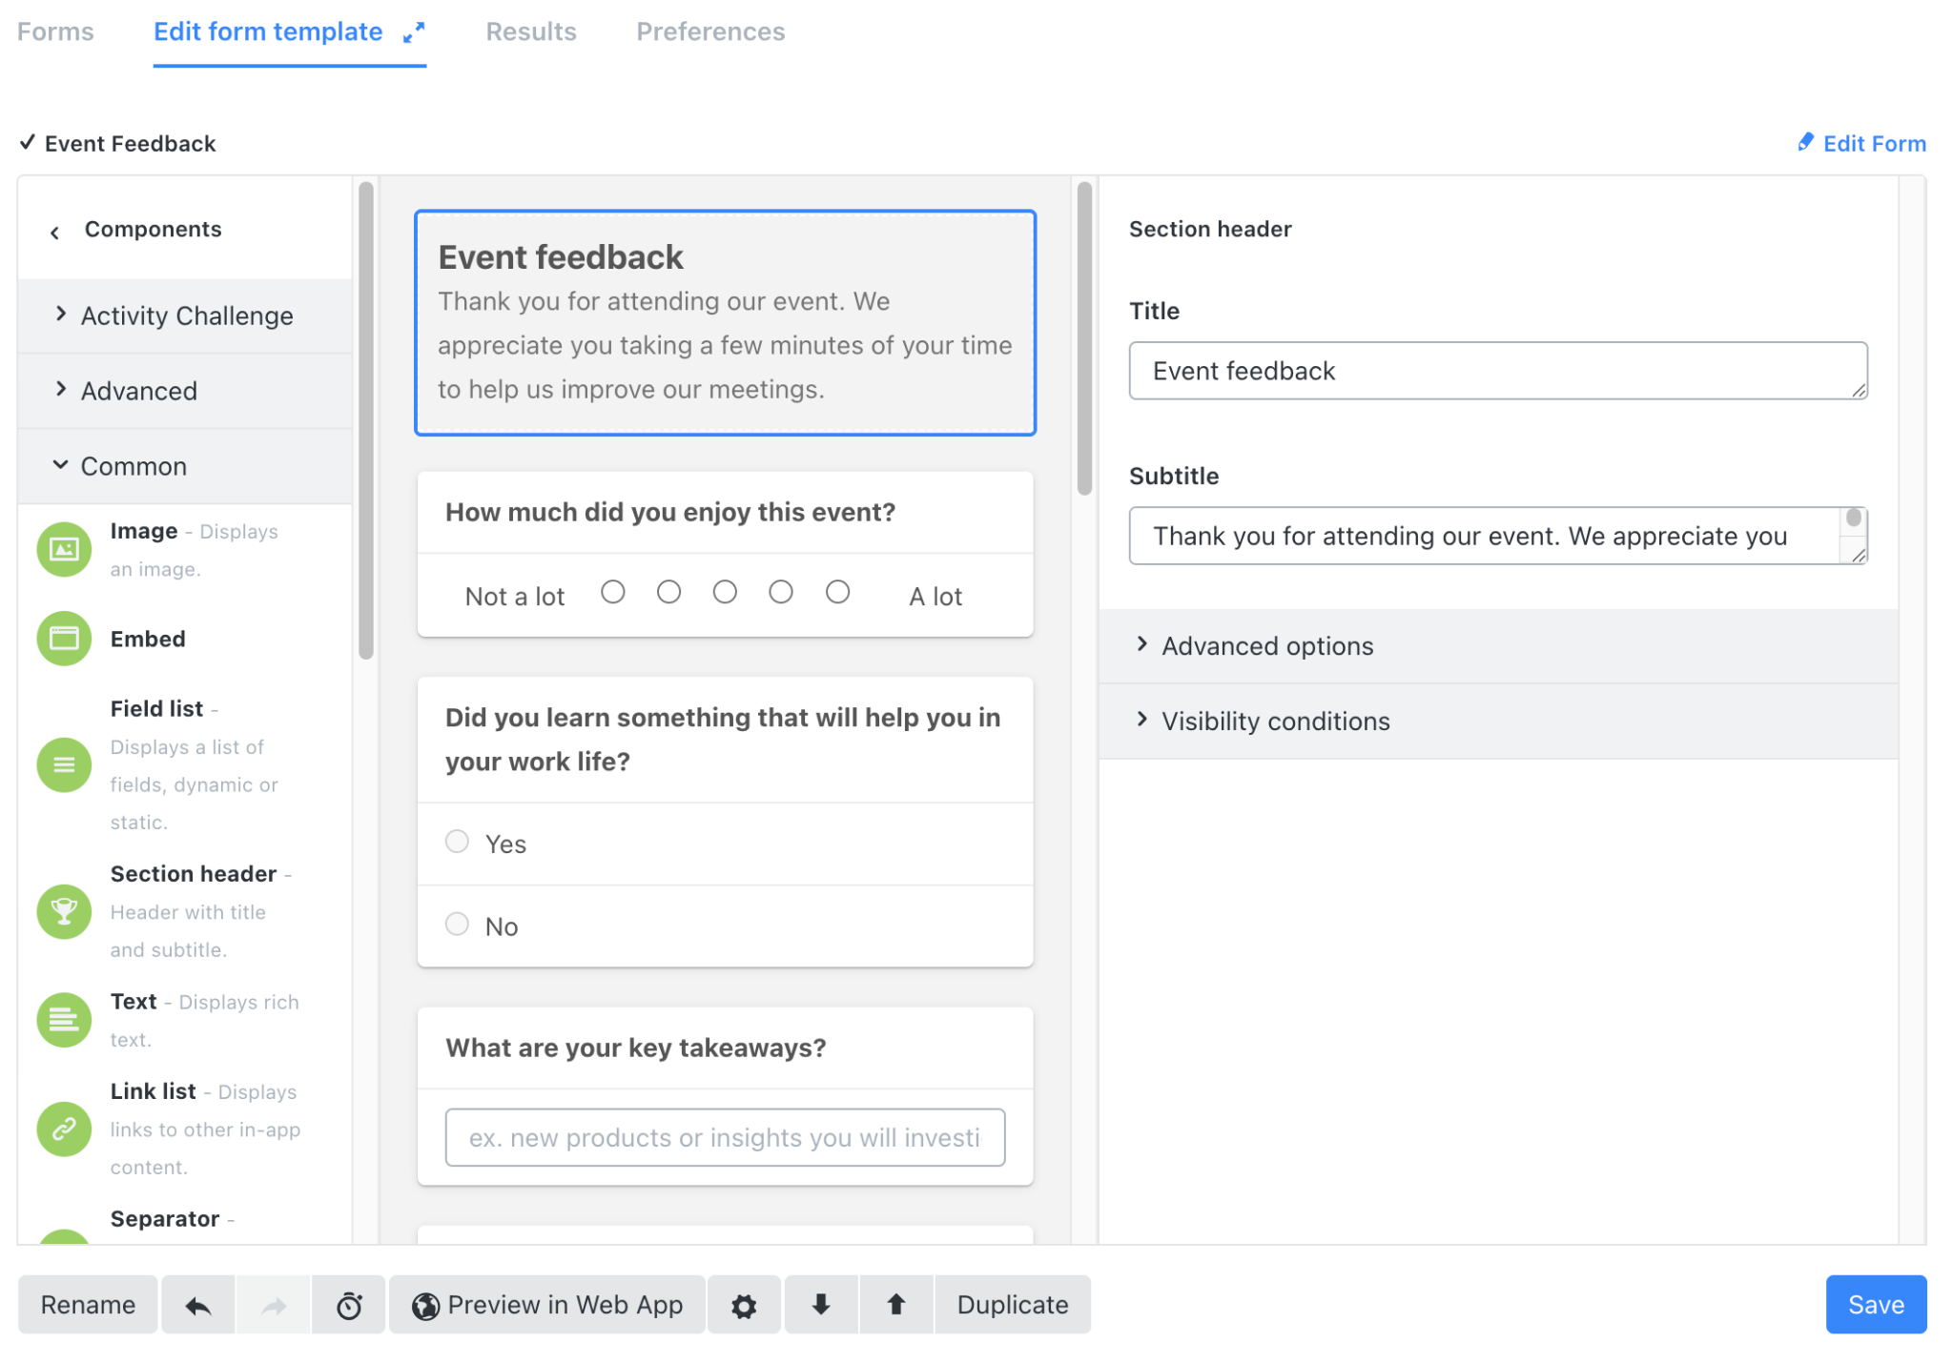Select the Image component icon
The width and height of the screenshot is (1953, 1363).
64,549
